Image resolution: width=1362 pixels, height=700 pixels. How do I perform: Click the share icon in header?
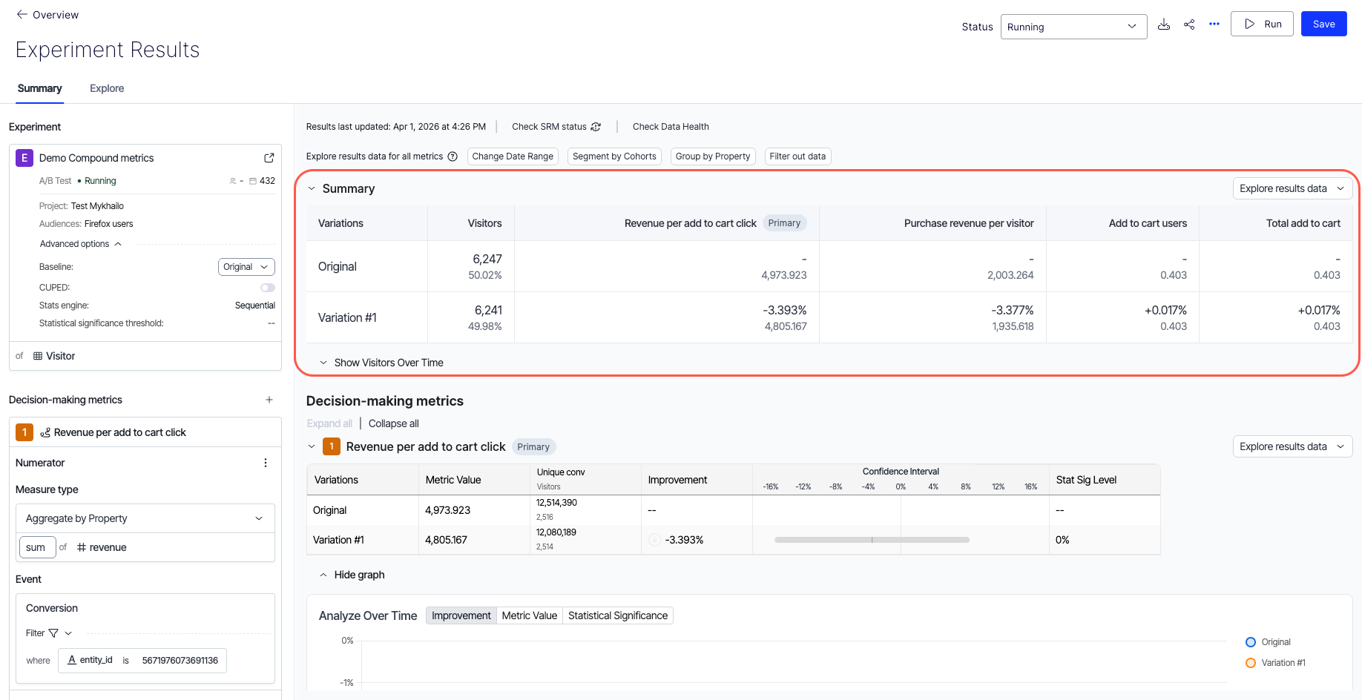1189,24
